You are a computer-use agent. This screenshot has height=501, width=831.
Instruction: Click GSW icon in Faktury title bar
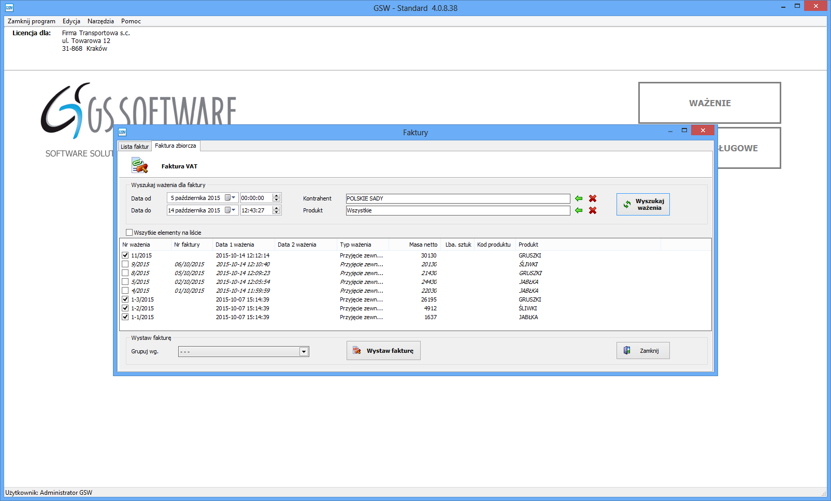tap(122, 132)
